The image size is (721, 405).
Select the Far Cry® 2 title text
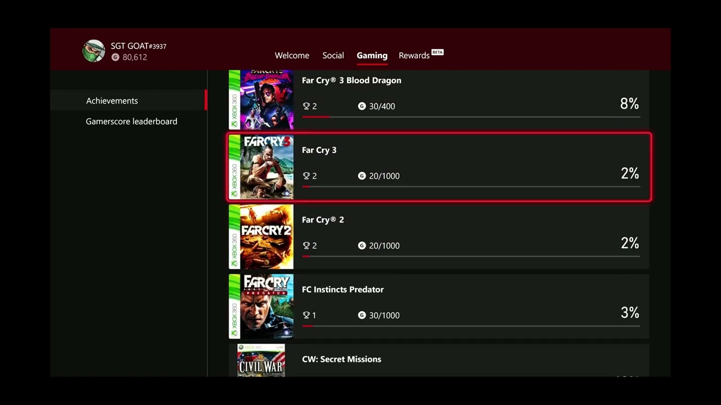coord(323,220)
